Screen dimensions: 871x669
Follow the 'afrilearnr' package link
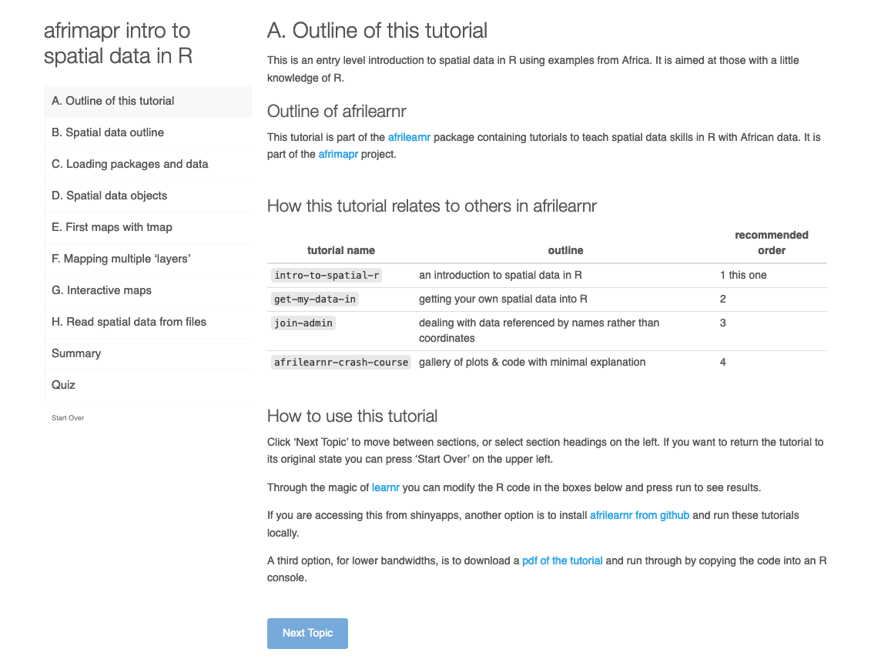click(x=409, y=137)
